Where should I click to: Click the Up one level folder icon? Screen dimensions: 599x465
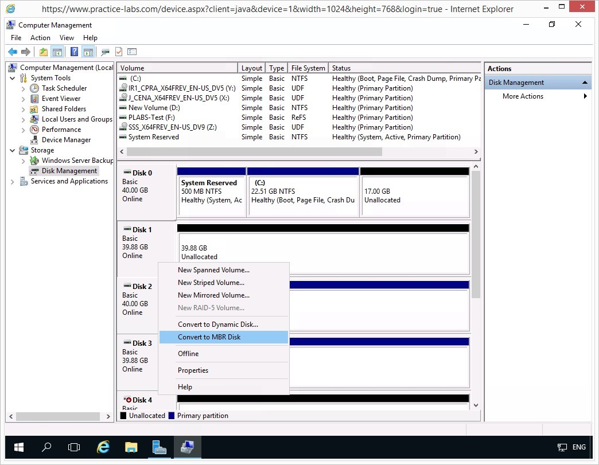44,52
